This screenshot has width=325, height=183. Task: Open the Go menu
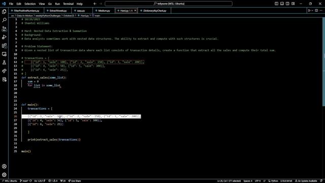(x=50, y=4)
